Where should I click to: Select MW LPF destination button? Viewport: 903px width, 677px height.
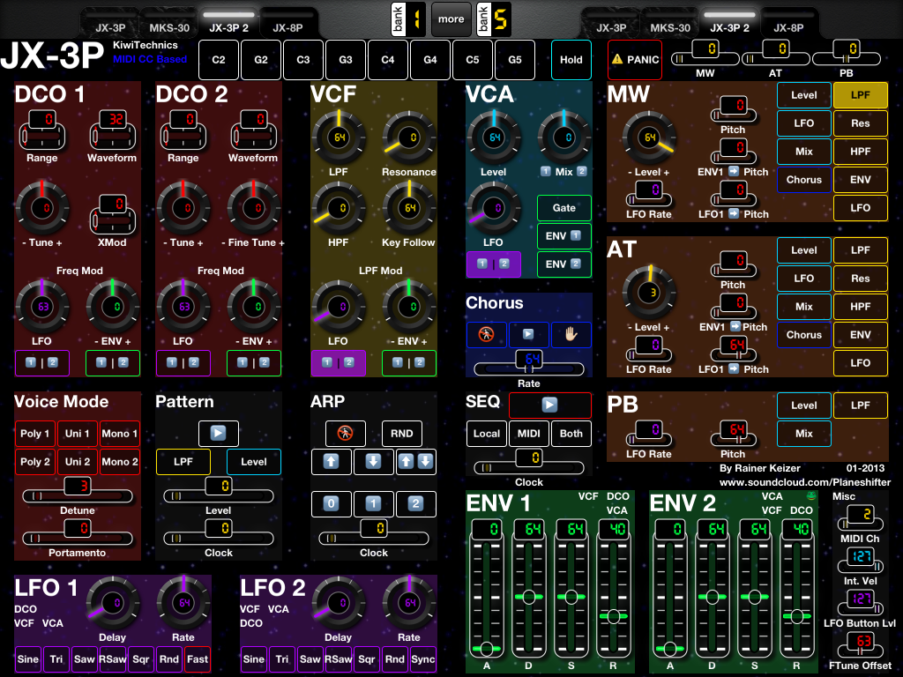point(861,95)
